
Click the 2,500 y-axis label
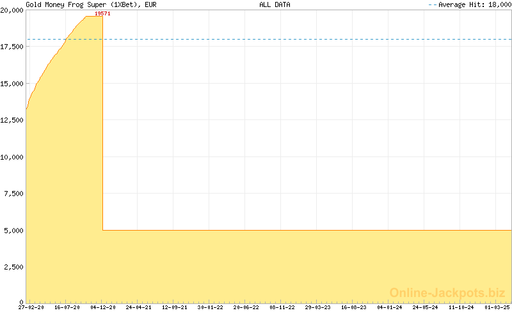(x=14, y=266)
